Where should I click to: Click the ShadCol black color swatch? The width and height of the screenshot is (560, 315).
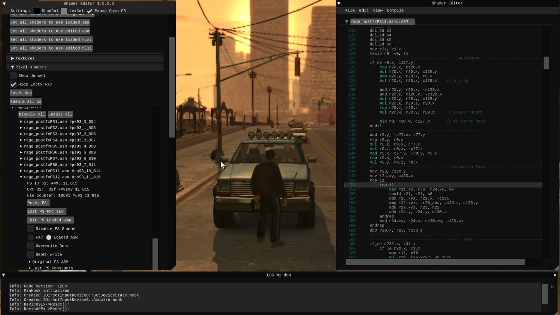point(36,11)
